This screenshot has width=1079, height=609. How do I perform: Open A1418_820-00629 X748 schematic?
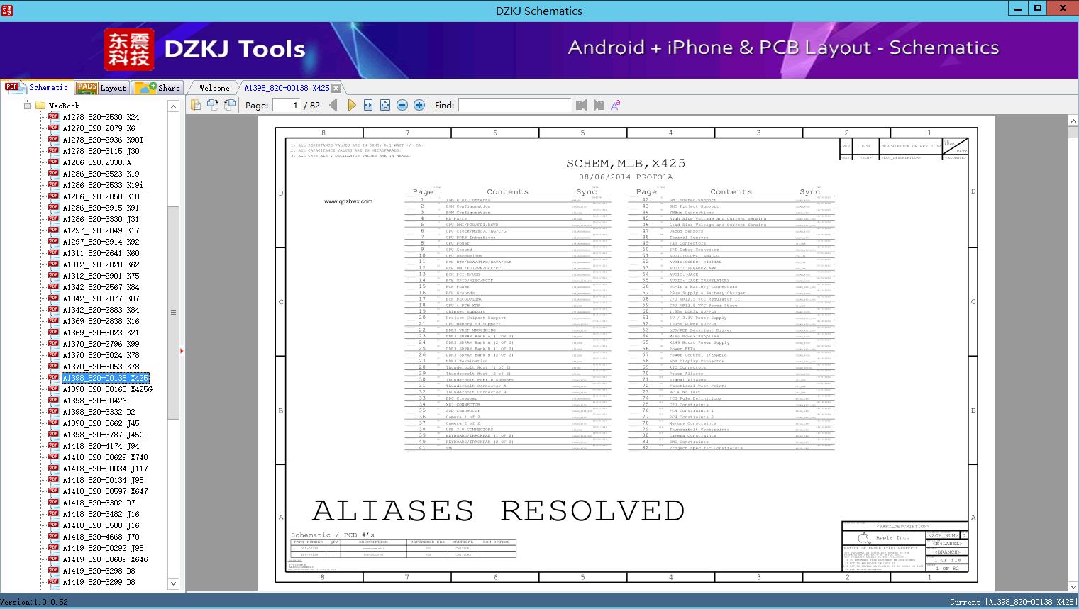[x=105, y=457]
